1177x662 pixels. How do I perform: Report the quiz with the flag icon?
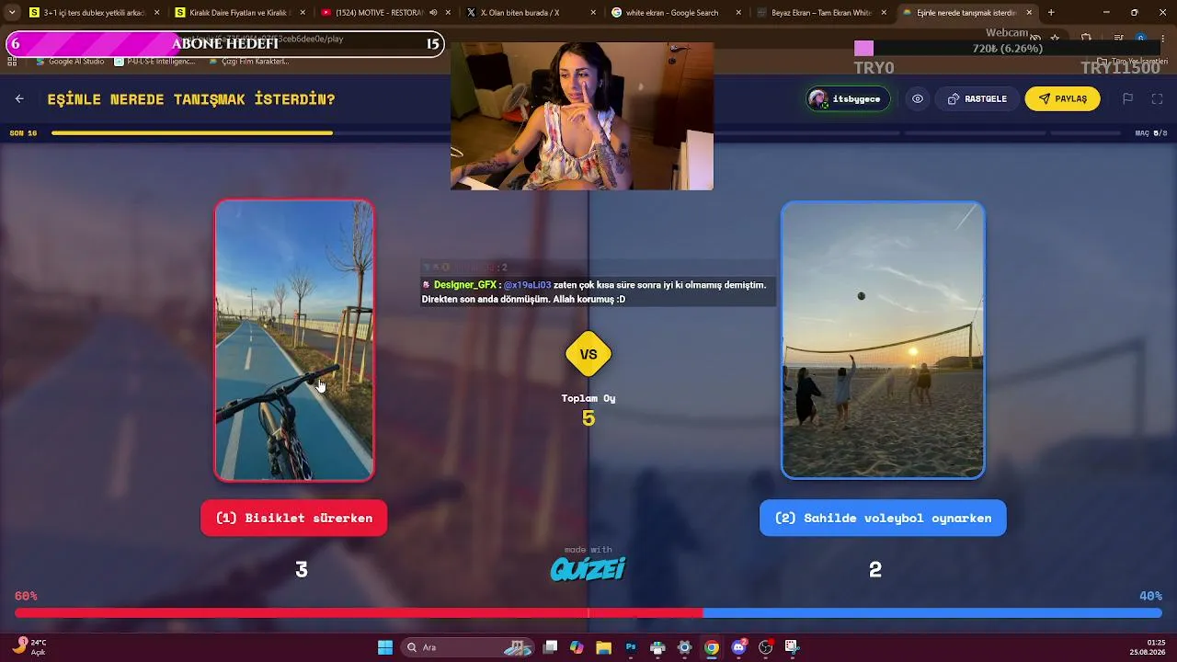pyautogui.click(x=1127, y=99)
